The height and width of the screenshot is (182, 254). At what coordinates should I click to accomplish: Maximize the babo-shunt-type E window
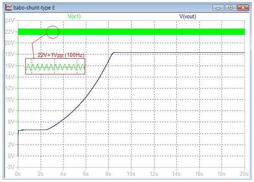click(230, 7)
